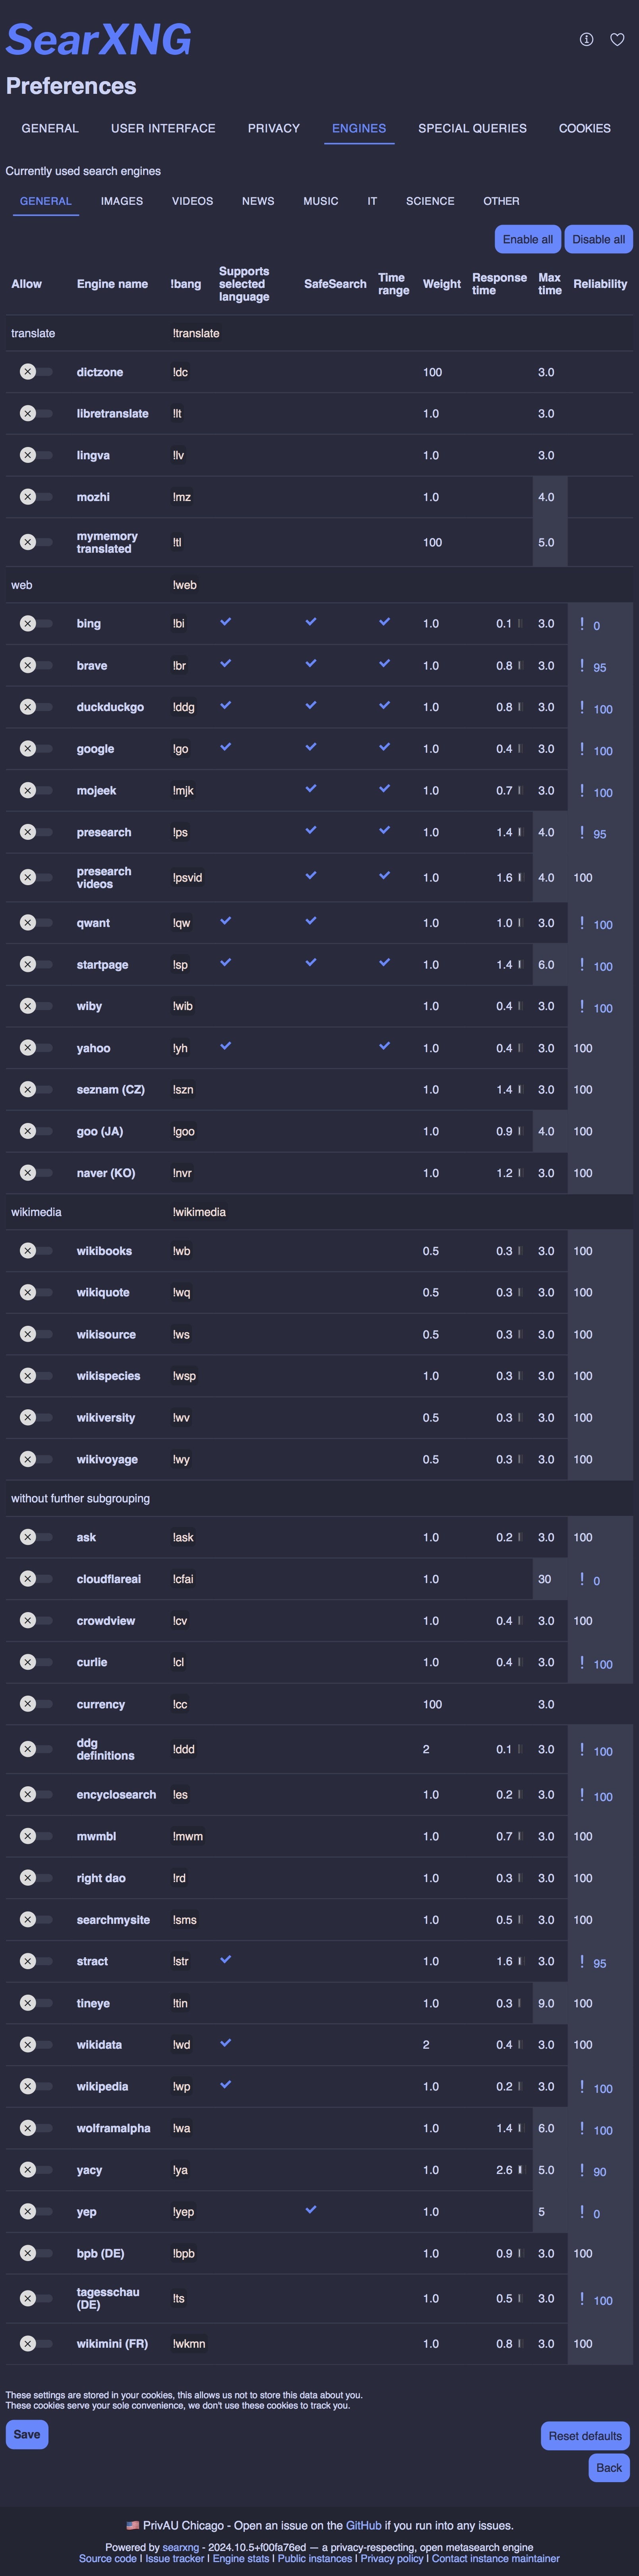Click the SearXNG logo

(99, 39)
